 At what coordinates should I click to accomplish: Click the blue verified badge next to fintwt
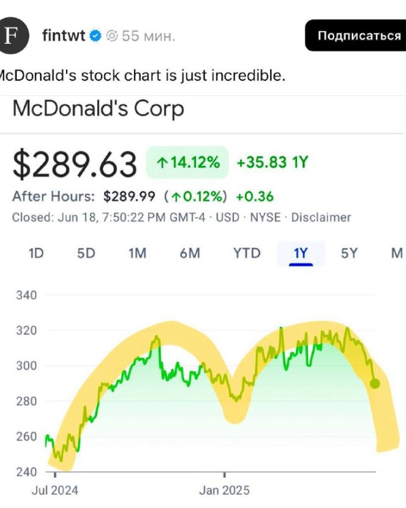95,36
